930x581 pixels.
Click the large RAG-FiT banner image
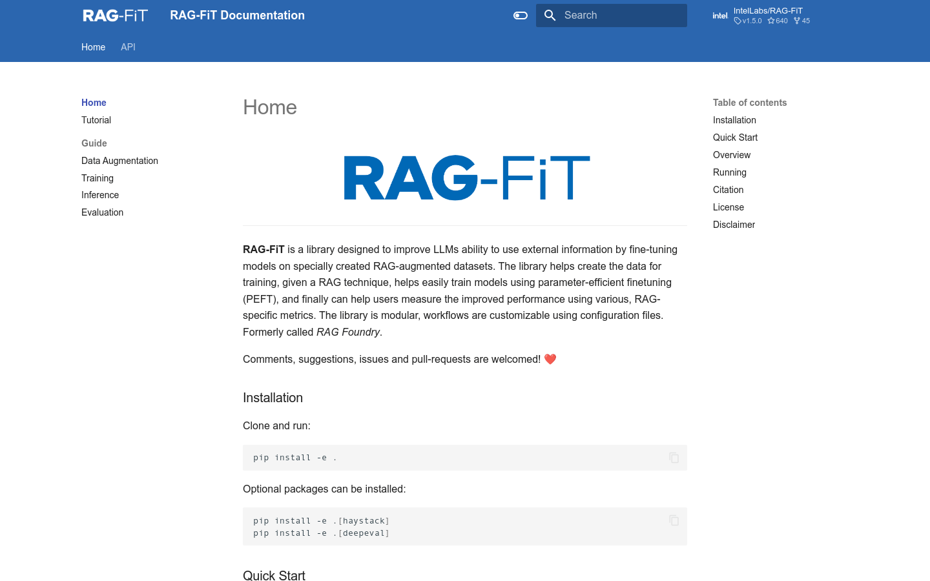tap(466, 178)
